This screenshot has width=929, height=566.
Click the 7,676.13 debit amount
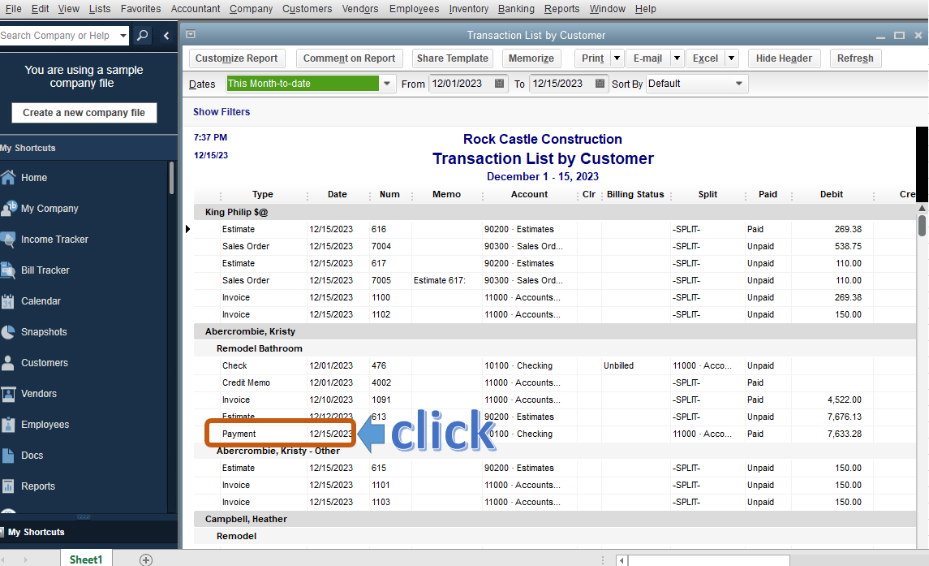[x=845, y=417]
